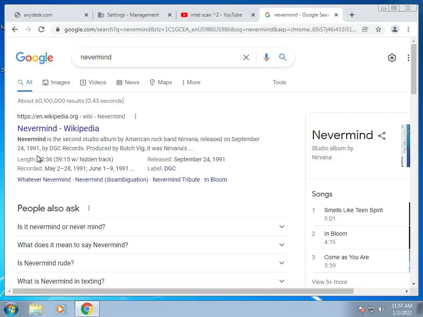The image size is (423, 317).
Task: Open the Nevermind - Wikipedia result
Action: 58,128
